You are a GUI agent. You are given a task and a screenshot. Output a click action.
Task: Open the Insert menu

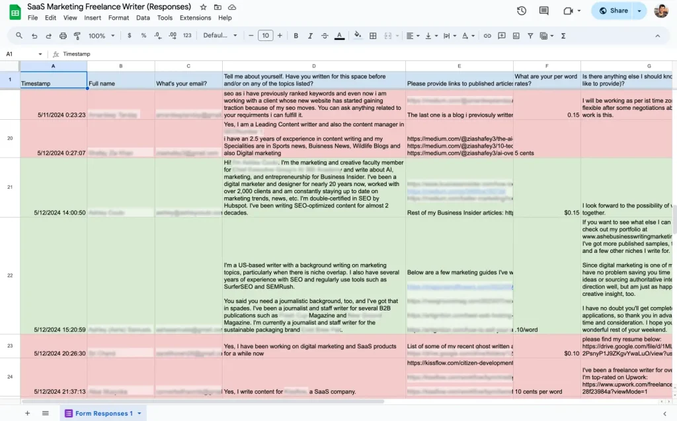point(93,18)
